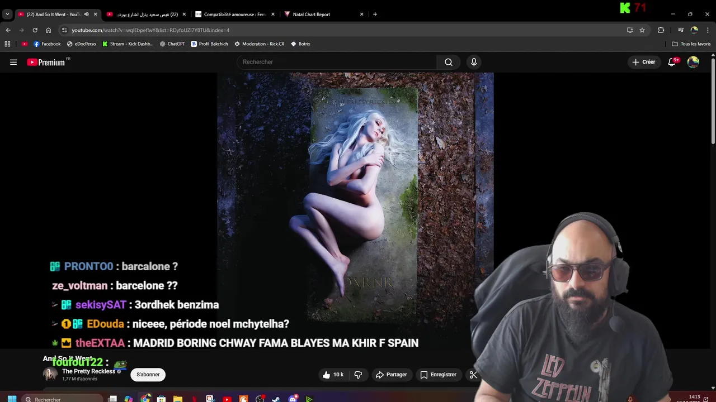Open the apps grid in bookmarks bar
This screenshot has height=402, width=716.
[x=7, y=44]
